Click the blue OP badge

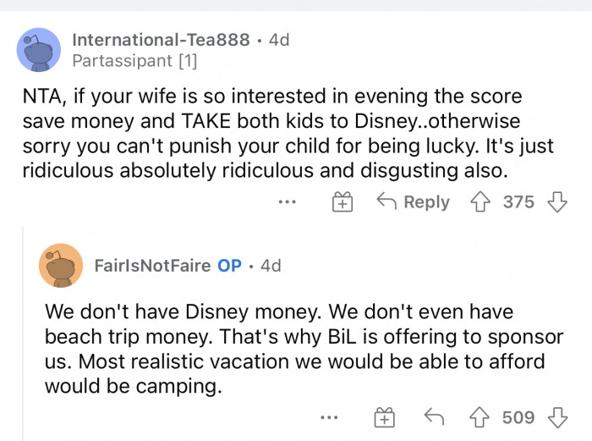[229, 265]
